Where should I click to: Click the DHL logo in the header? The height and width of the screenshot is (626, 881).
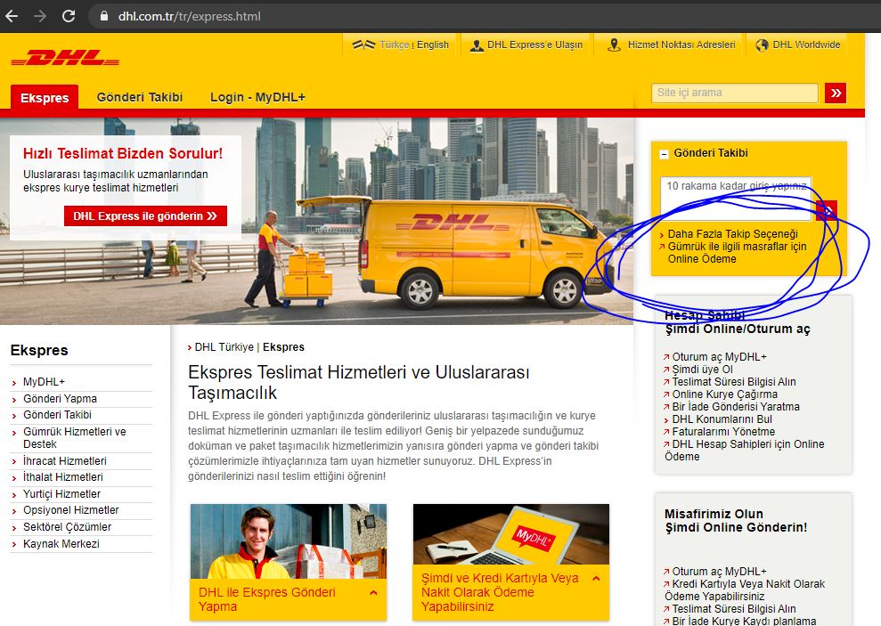tap(65, 58)
